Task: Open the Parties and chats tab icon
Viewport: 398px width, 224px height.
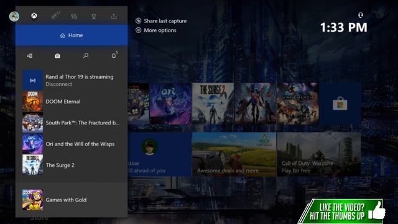Action: tap(74, 16)
